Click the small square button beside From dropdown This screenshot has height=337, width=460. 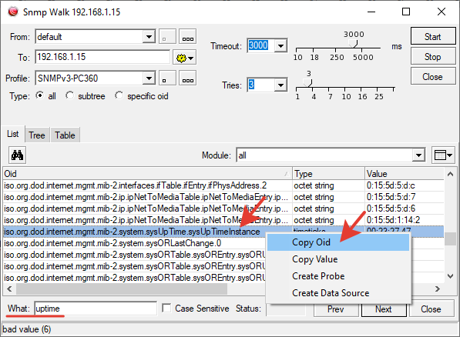(167, 37)
